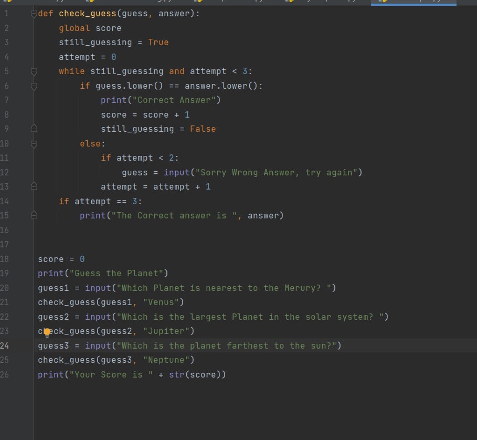The image size is (477, 440).
Task: Click line number 7 in the gutter
Action: point(6,100)
